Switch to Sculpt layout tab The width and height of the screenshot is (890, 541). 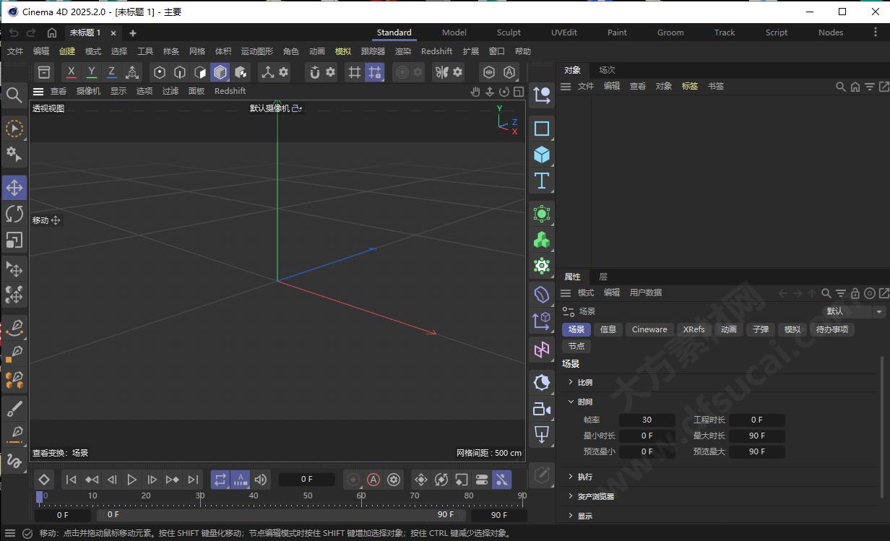[509, 33]
